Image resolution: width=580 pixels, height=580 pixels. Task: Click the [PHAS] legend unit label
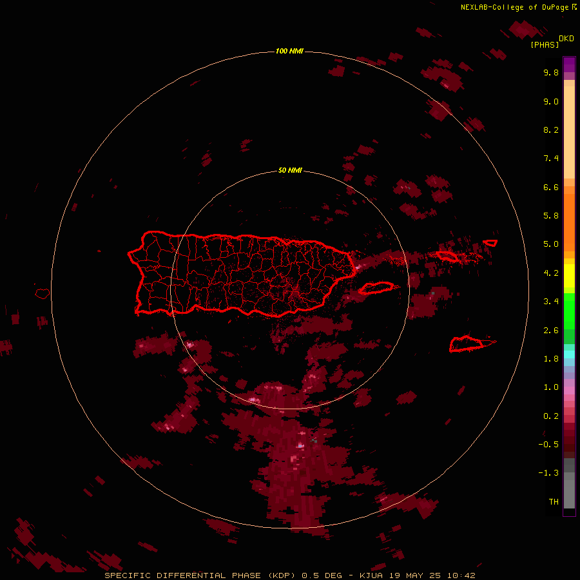coord(545,45)
